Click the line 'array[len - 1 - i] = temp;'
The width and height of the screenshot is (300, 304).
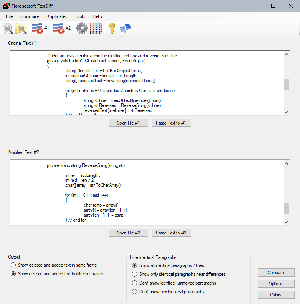click(104, 215)
